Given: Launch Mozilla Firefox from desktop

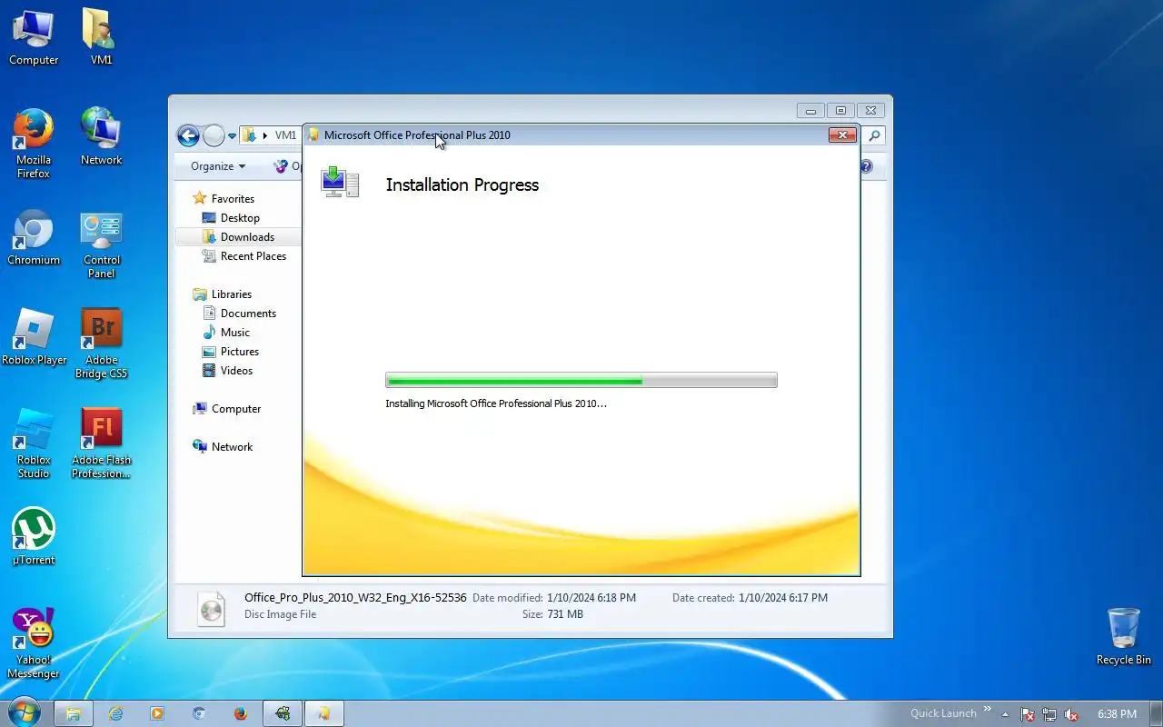Looking at the screenshot, I should (34, 144).
